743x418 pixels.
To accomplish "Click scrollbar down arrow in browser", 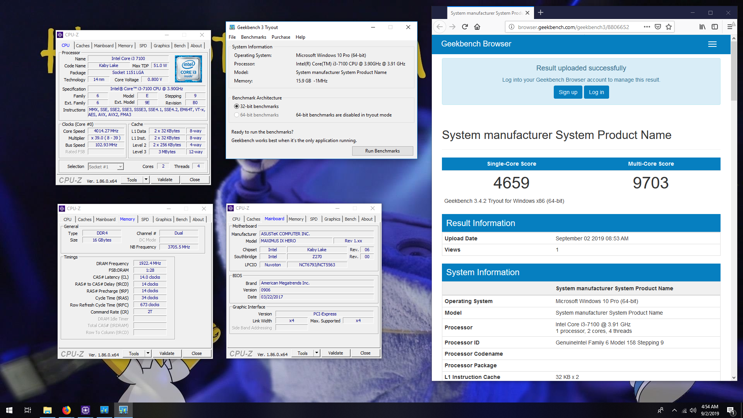I will click(733, 377).
